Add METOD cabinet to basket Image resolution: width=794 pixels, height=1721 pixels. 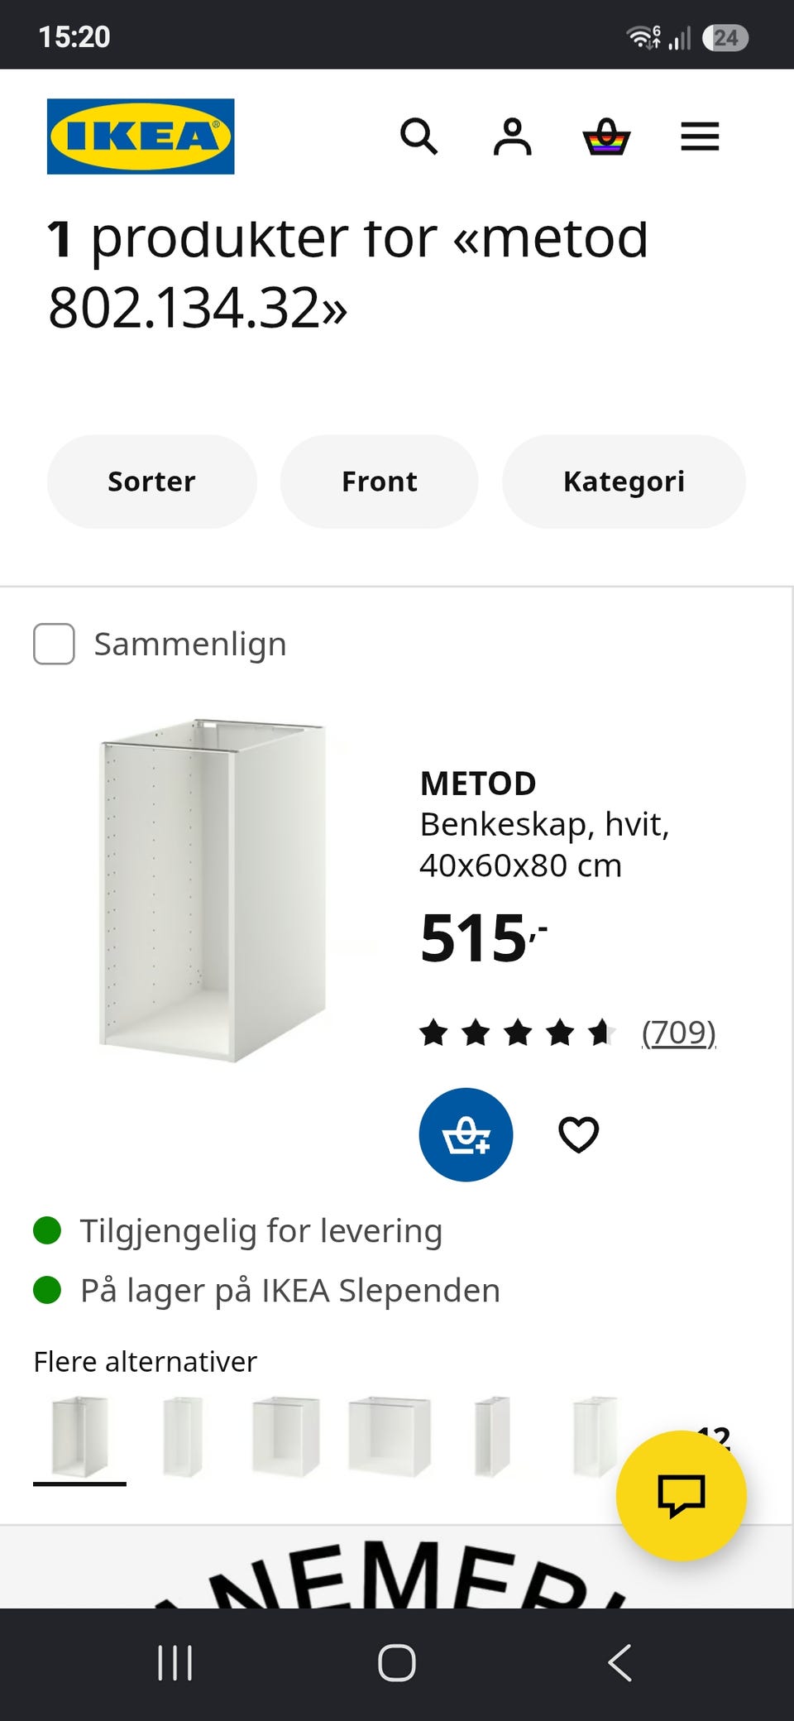point(466,1134)
